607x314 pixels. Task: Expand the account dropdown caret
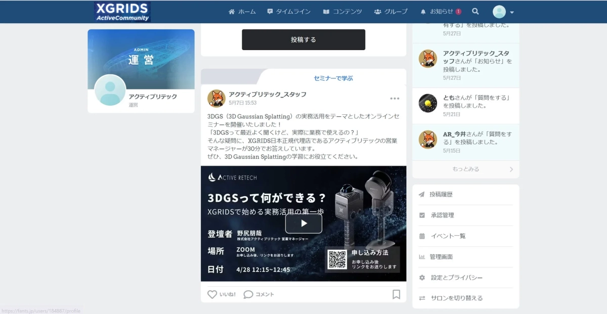[x=512, y=12]
